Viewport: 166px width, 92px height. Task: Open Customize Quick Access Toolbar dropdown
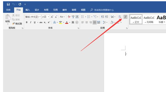[25, 4]
